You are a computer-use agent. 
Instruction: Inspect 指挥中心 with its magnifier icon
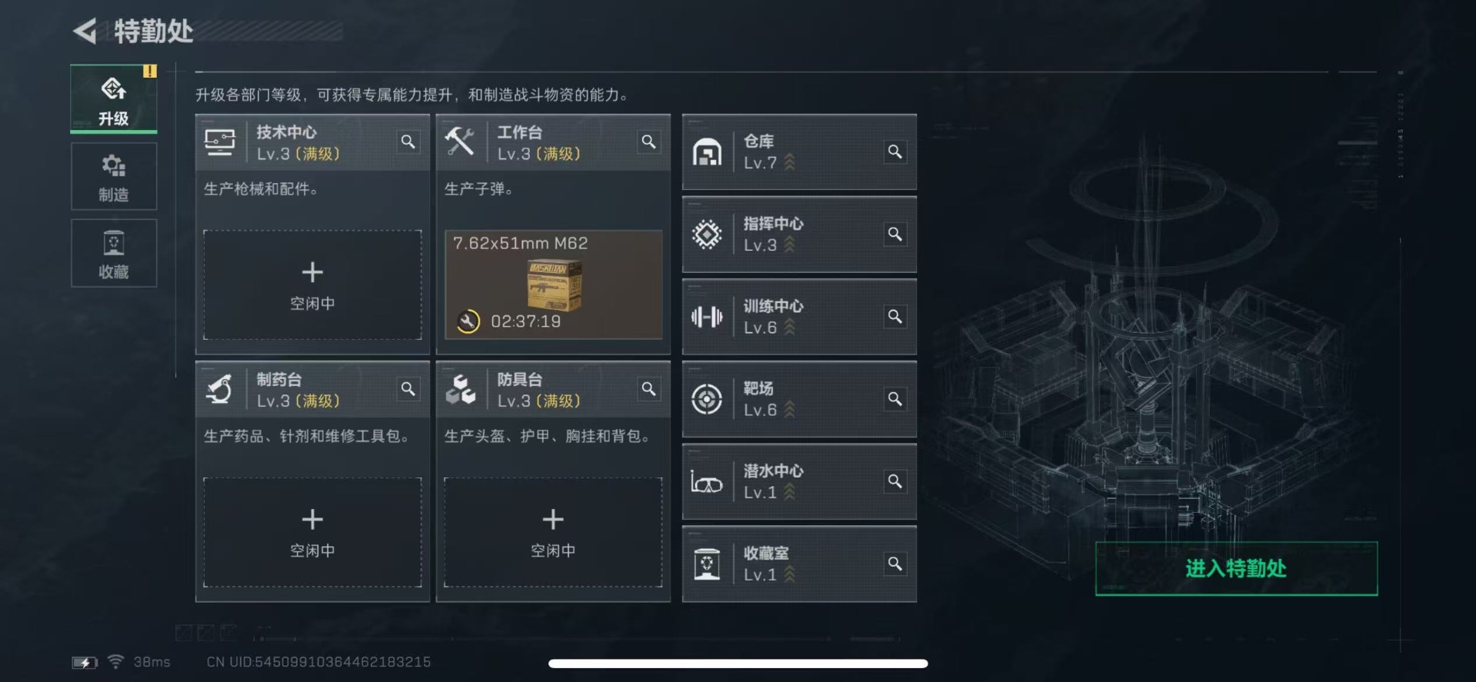pos(895,234)
